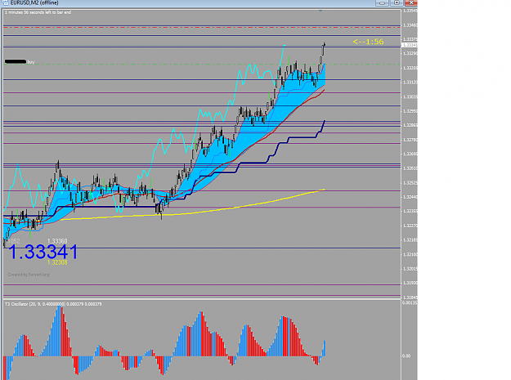
Task: Click the 1.33545 top price scale value
Action: tap(410, 11)
